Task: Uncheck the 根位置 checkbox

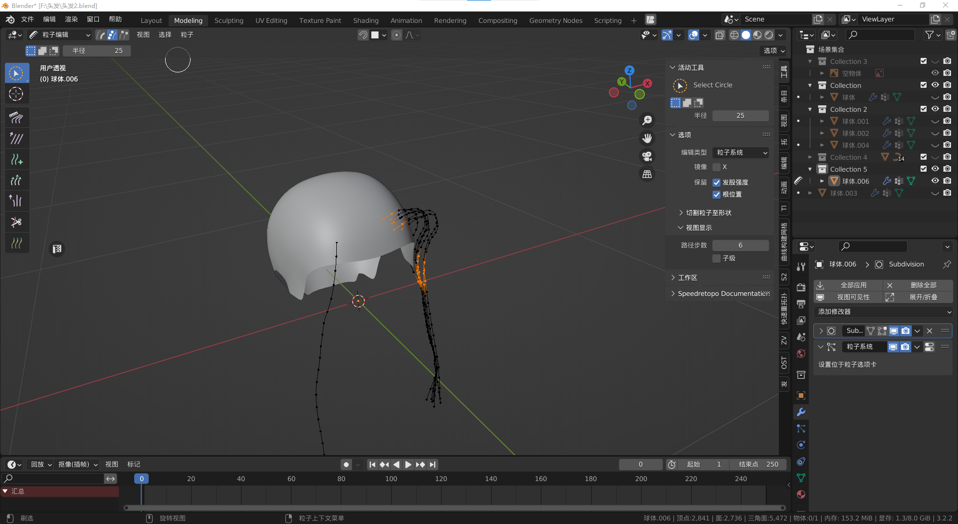Action: pos(717,195)
